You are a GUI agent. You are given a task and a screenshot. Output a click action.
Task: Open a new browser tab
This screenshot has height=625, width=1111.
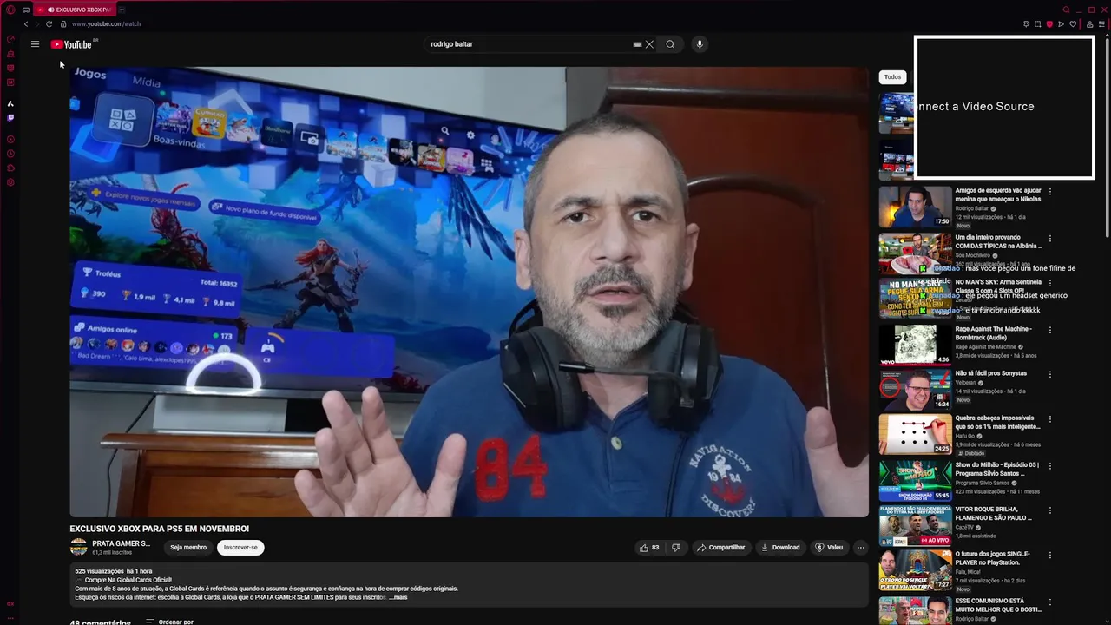[x=122, y=10]
